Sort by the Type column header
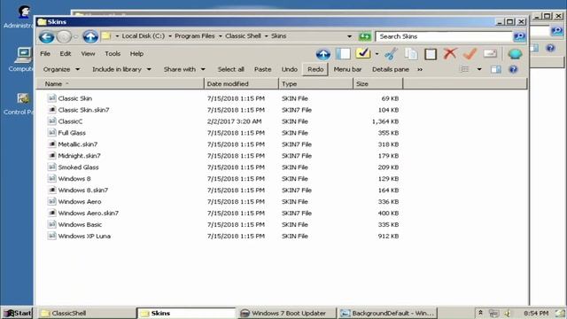567x319 pixels. [x=315, y=84]
